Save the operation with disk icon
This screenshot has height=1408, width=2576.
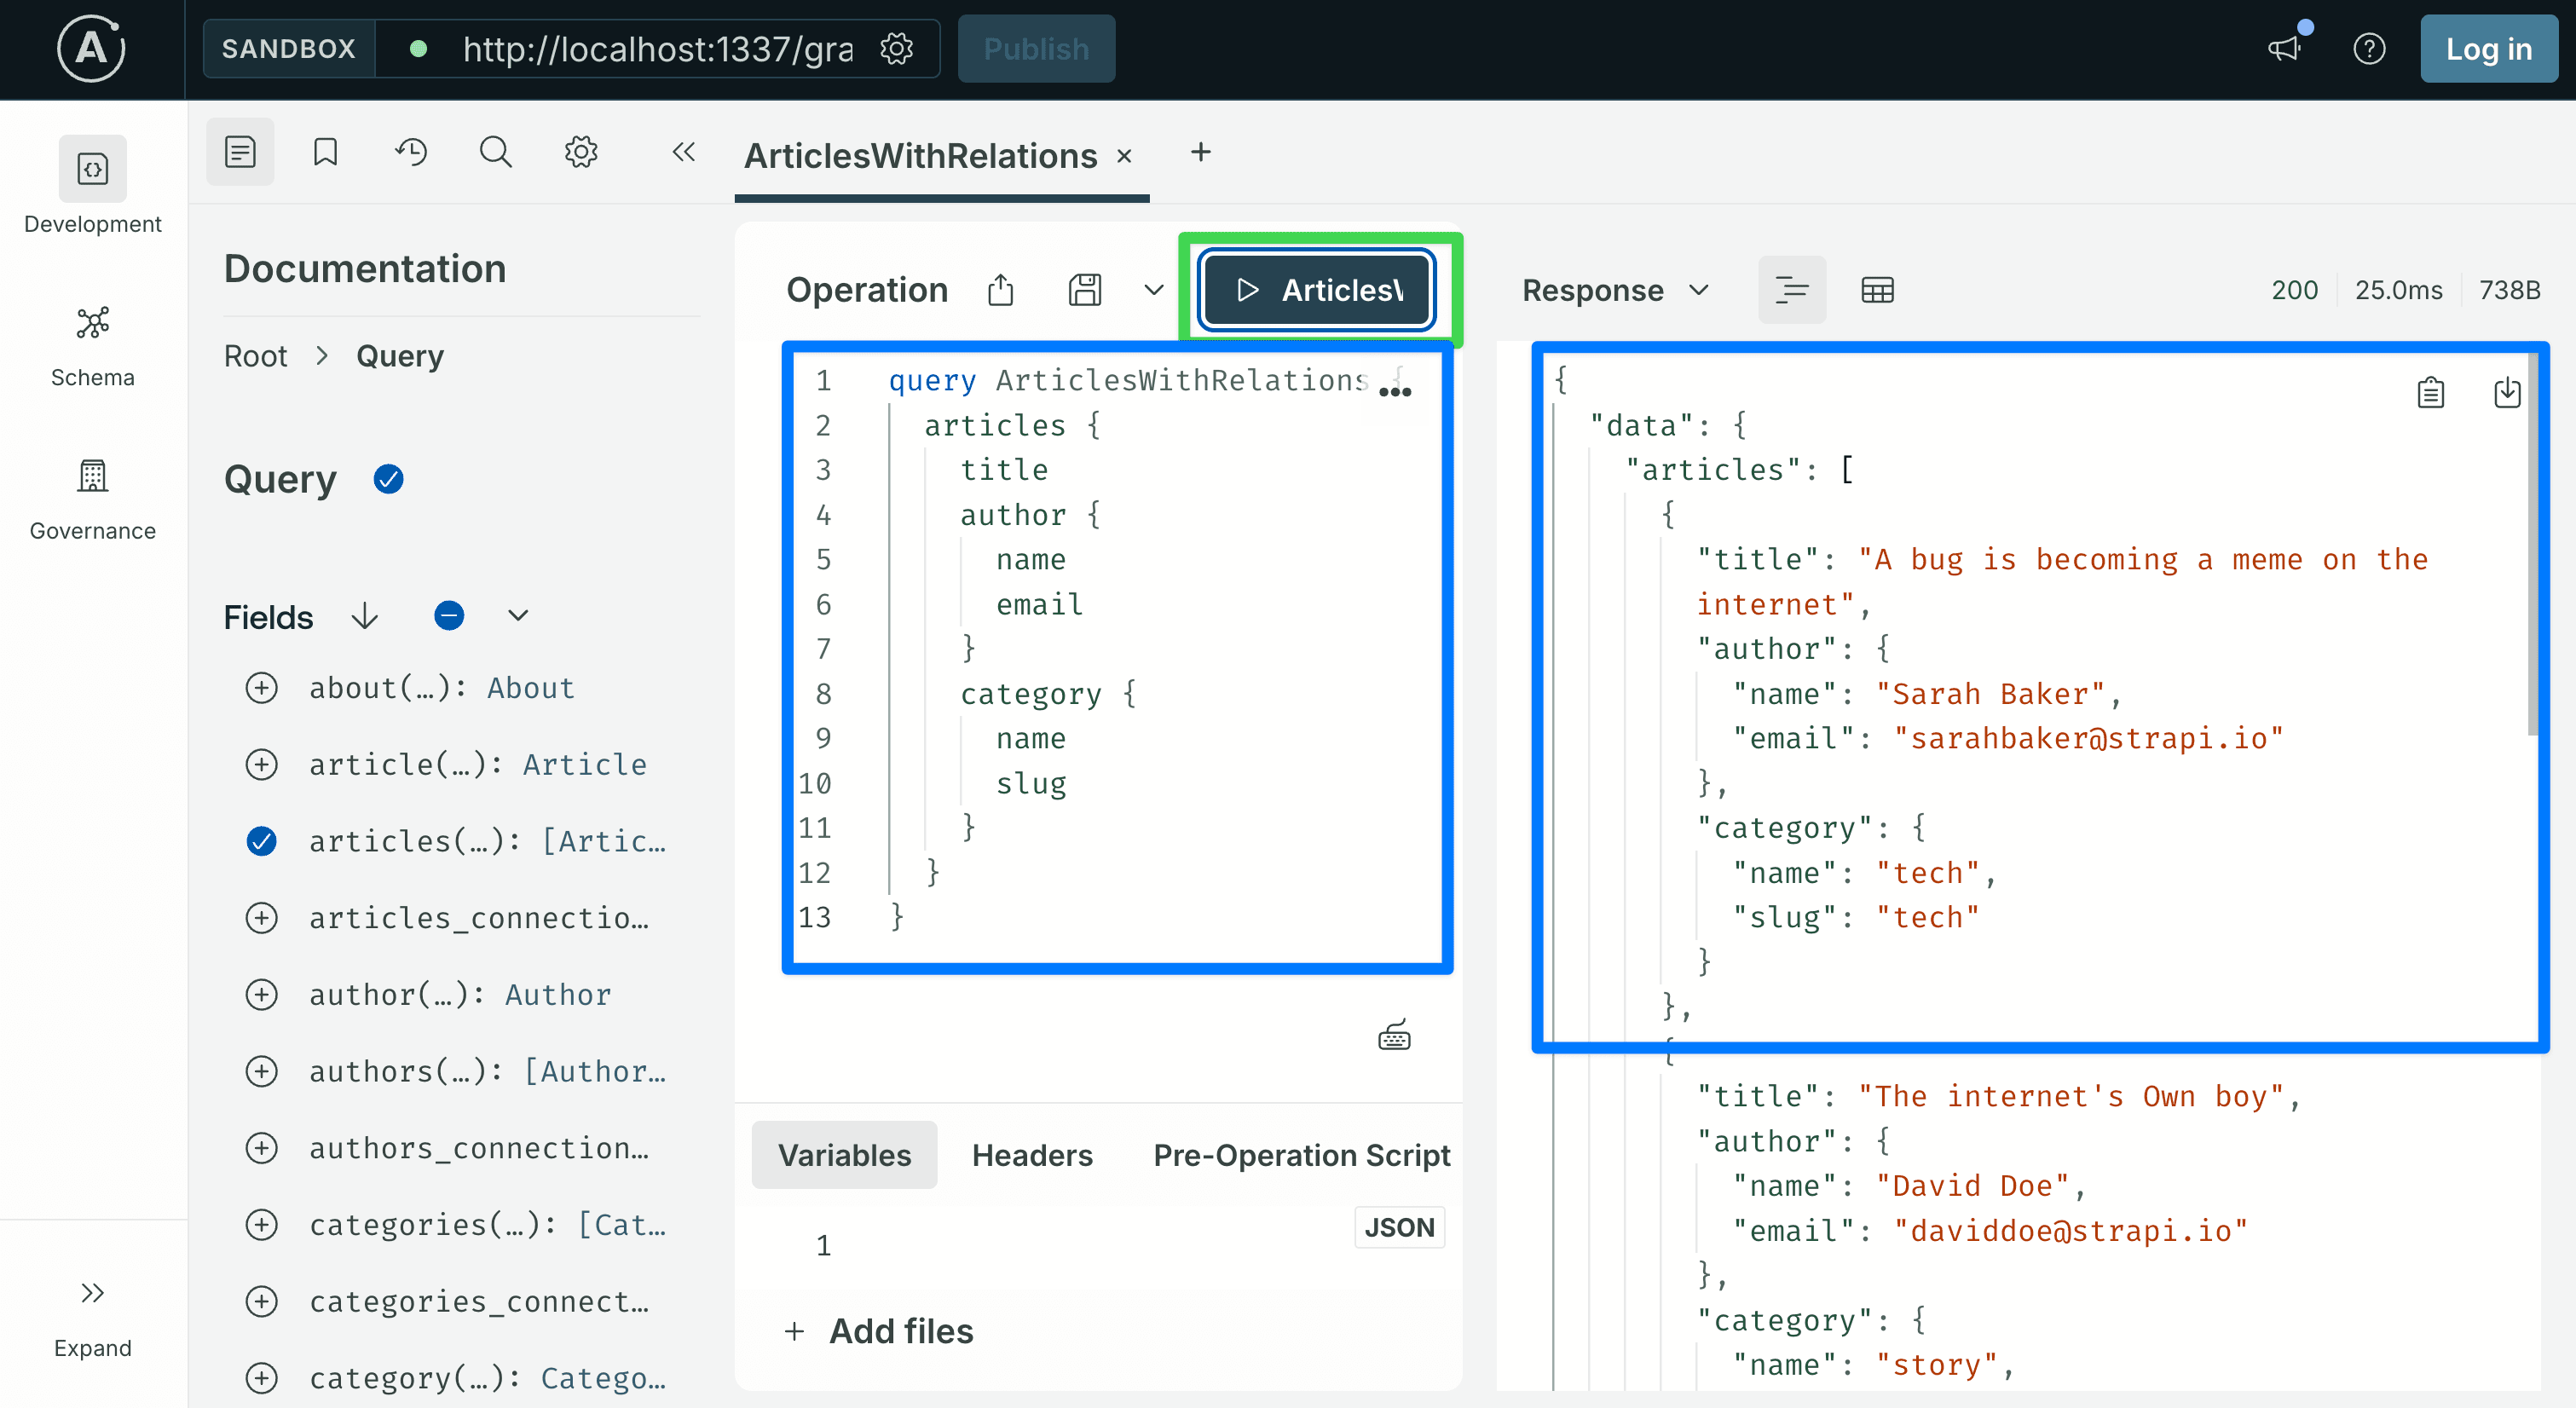coord(1085,290)
